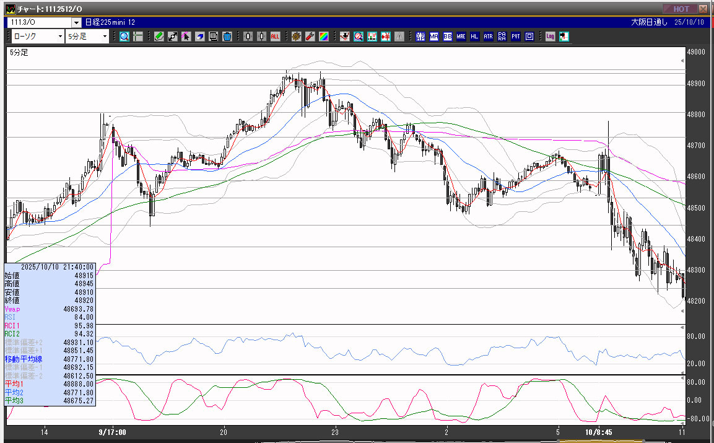
Task: Toggle the Log scale button
Action: click(550, 37)
